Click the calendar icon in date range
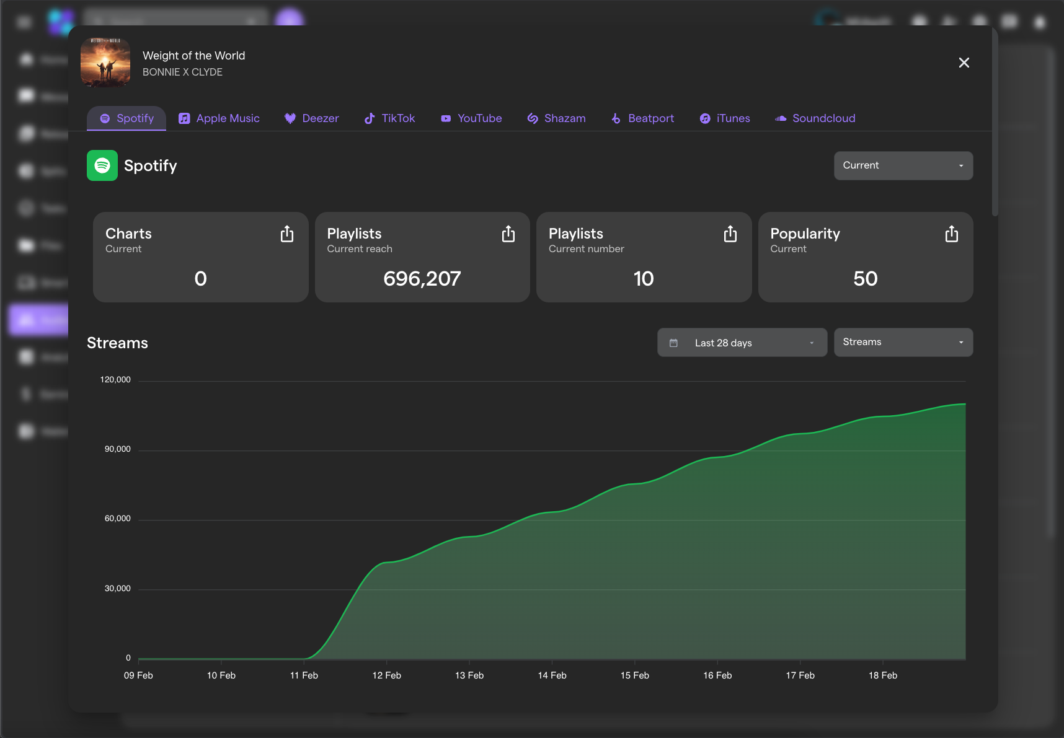Image resolution: width=1064 pixels, height=738 pixels. tap(673, 343)
